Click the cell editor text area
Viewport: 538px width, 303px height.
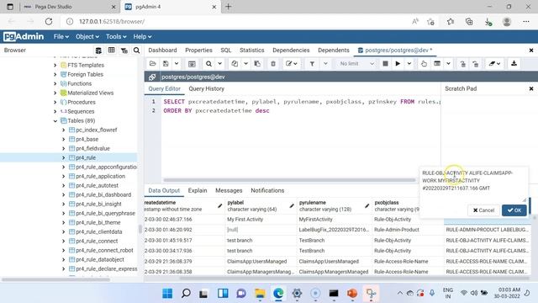pos(473,184)
